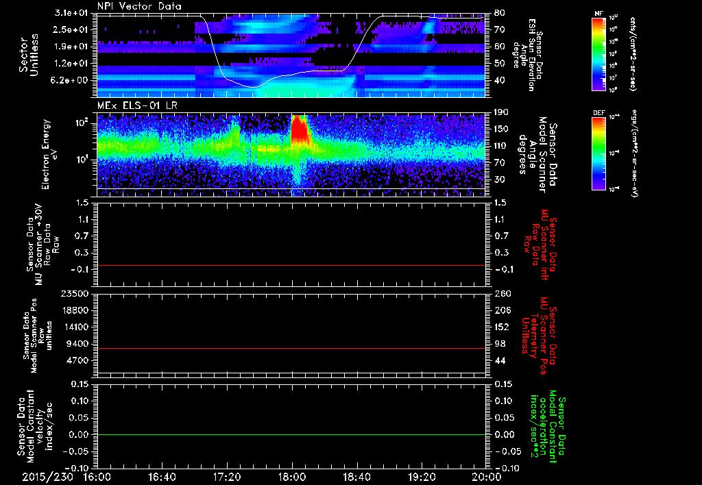
Task: Click the "16:40" time axis label
Action: [x=162, y=477]
